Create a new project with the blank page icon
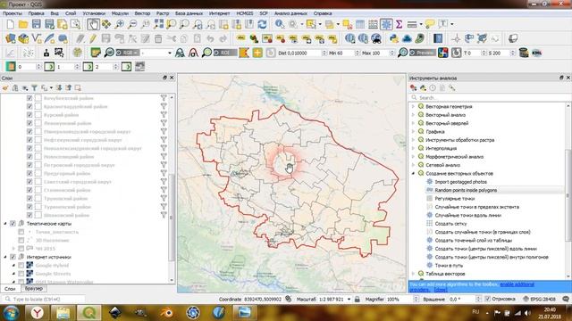The image size is (572, 321). [x=10, y=24]
